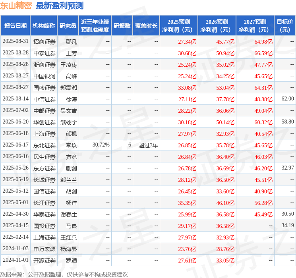Image resolution: width=296 pixels, height=278 pixels.
Task: Click the 中信证券 institution cell
Action: (x=44, y=99)
